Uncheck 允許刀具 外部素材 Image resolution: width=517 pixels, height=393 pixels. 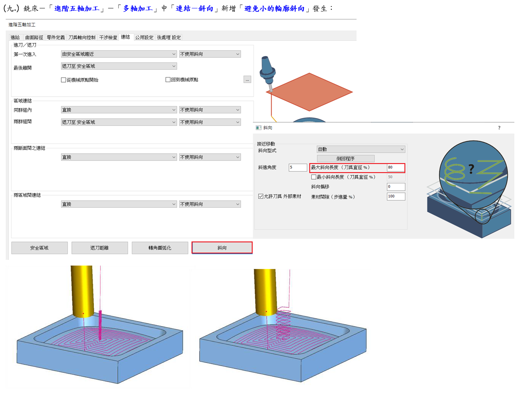[260, 196]
